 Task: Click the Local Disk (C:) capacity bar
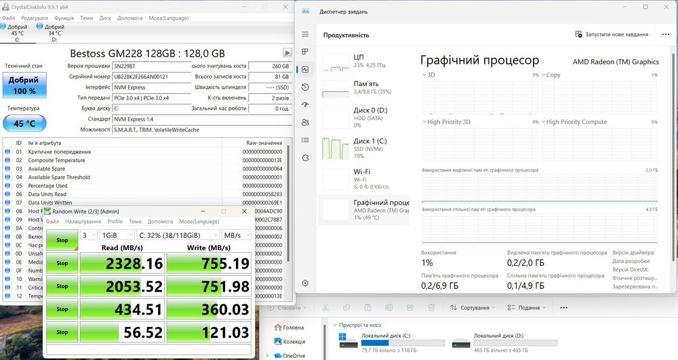(403, 343)
